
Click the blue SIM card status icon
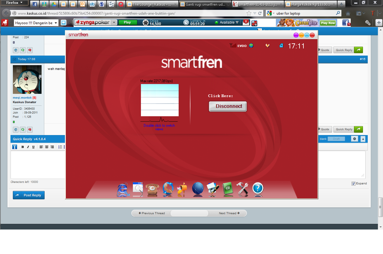[x=281, y=46]
